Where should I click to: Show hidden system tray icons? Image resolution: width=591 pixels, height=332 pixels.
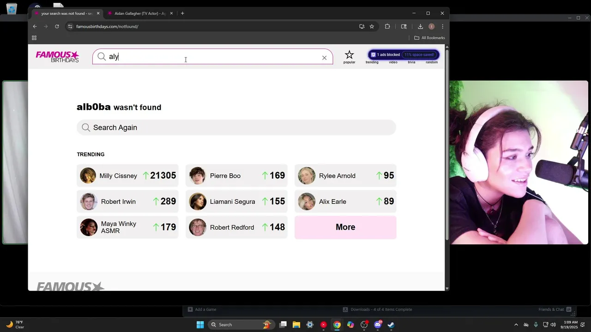tap(516, 325)
